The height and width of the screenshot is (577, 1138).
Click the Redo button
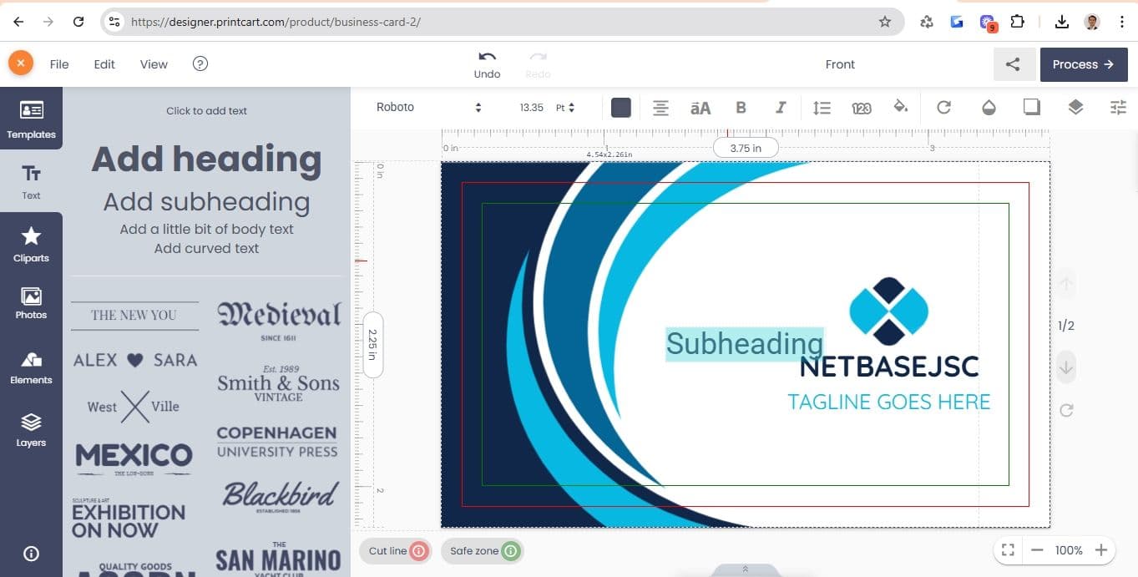(538, 64)
